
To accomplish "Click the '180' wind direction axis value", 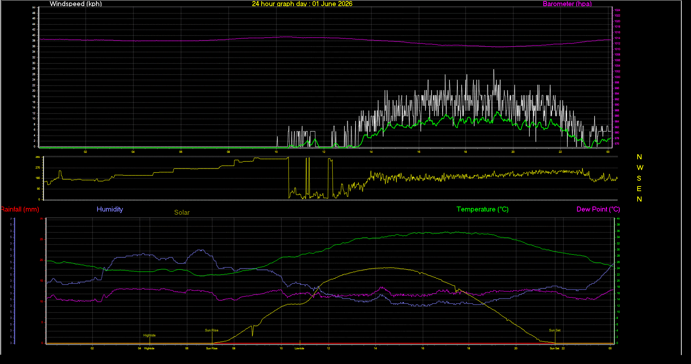I will 38,178.
